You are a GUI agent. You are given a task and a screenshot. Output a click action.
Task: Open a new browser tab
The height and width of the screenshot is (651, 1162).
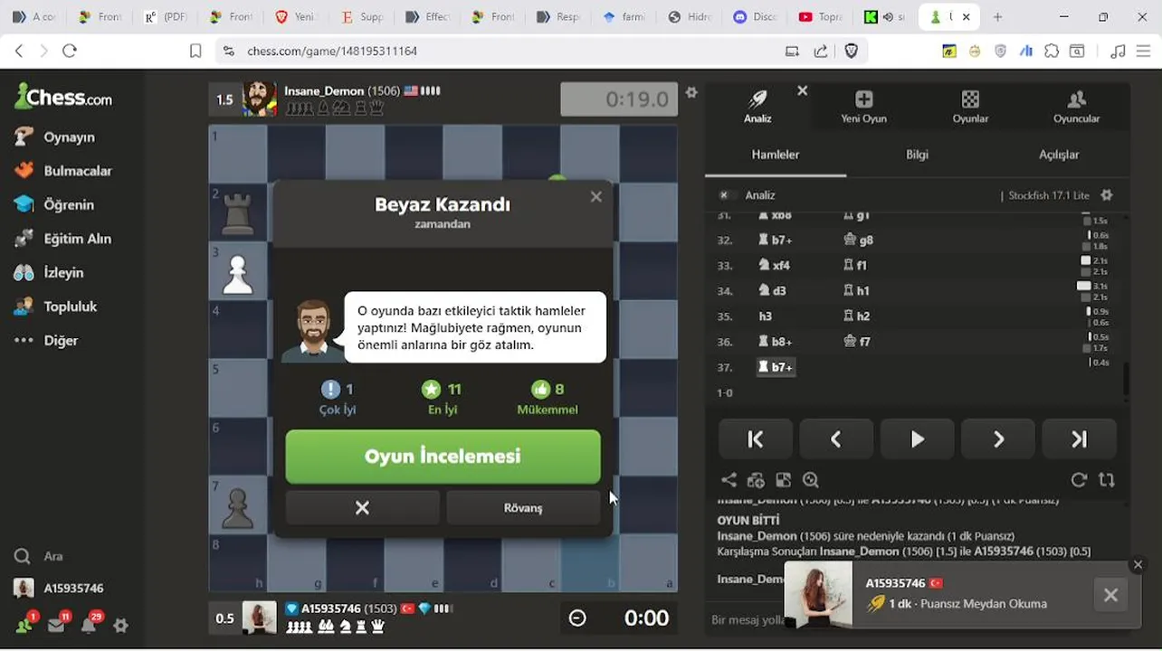(x=997, y=16)
